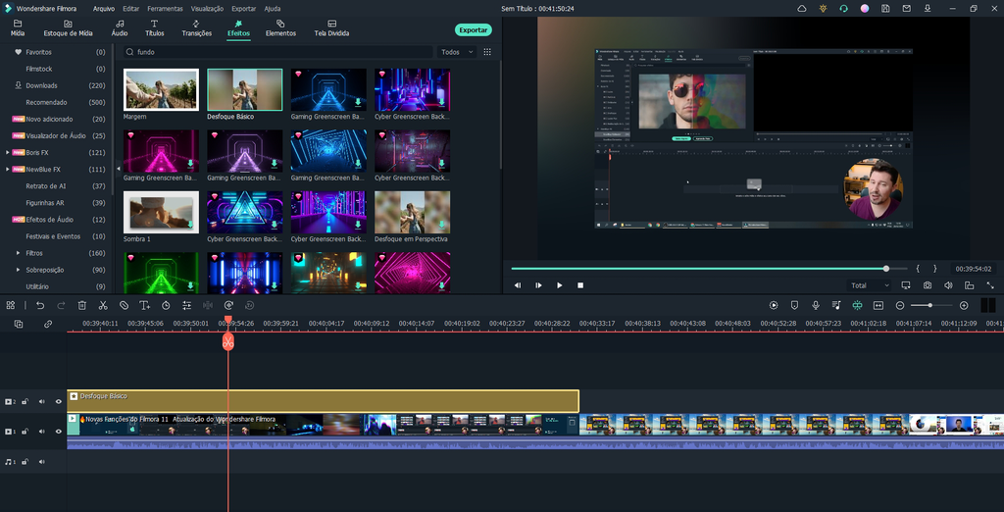Click the marker shield icon in timeline toolbar

[794, 306]
